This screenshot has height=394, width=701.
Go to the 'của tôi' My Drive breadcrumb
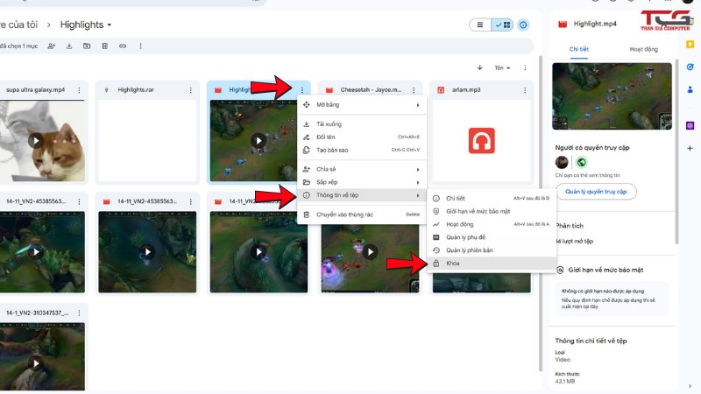(x=18, y=25)
